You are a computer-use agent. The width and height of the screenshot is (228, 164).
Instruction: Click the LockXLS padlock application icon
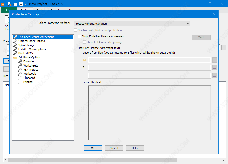(3, 4)
